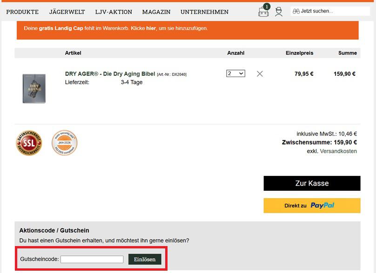Screen dimensions: 376x273
Task: Click the Artikel column header
Action: click(x=73, y=53)
